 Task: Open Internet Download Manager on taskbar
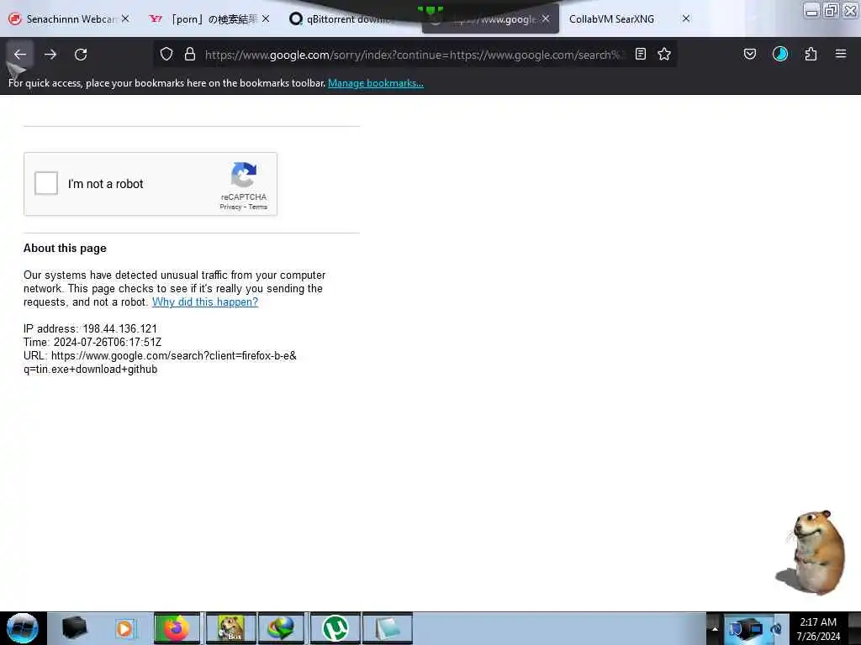pyautogui.click(x=281, y=628)
